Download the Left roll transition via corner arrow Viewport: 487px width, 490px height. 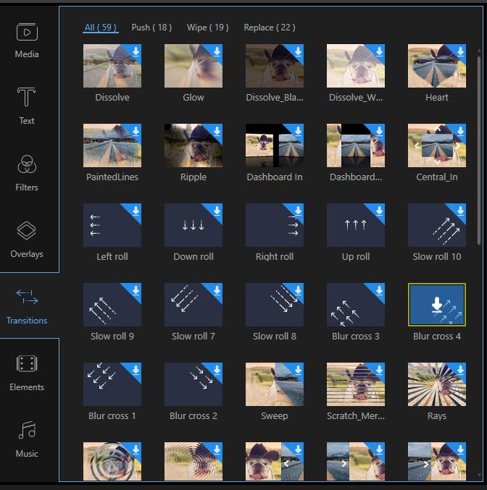pos(136,211)
